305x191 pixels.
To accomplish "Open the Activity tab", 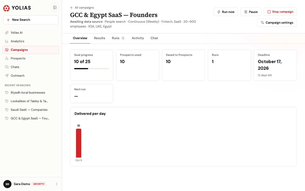I will tap(138, 38).
